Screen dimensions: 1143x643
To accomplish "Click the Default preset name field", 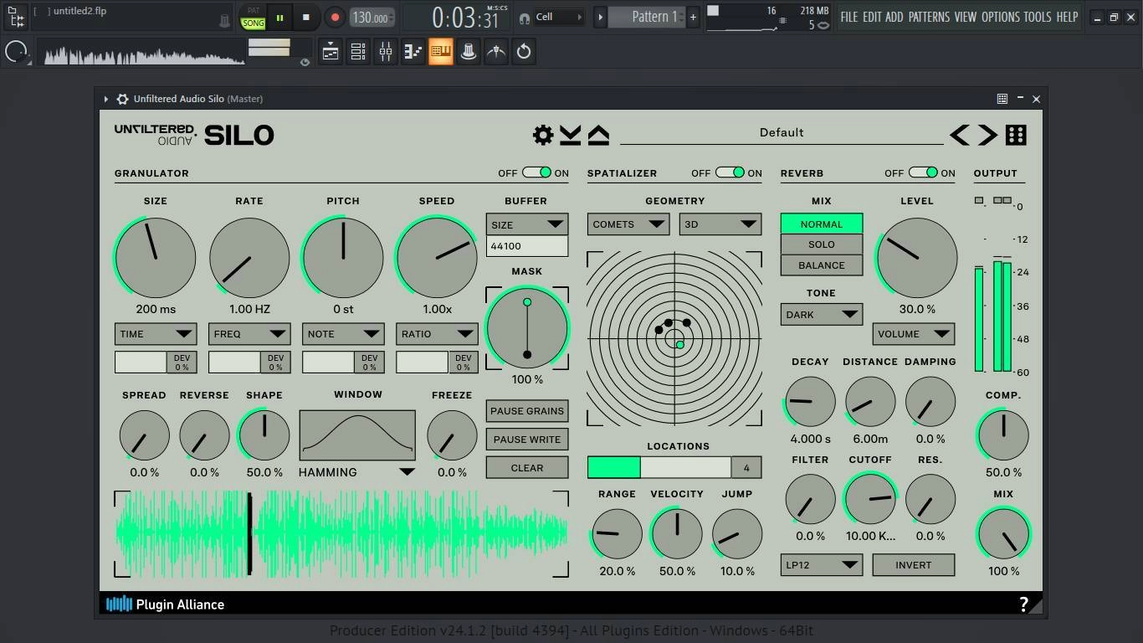I will click(782, 132).
